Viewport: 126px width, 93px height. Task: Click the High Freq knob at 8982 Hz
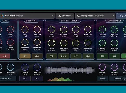tap(115, 29)
